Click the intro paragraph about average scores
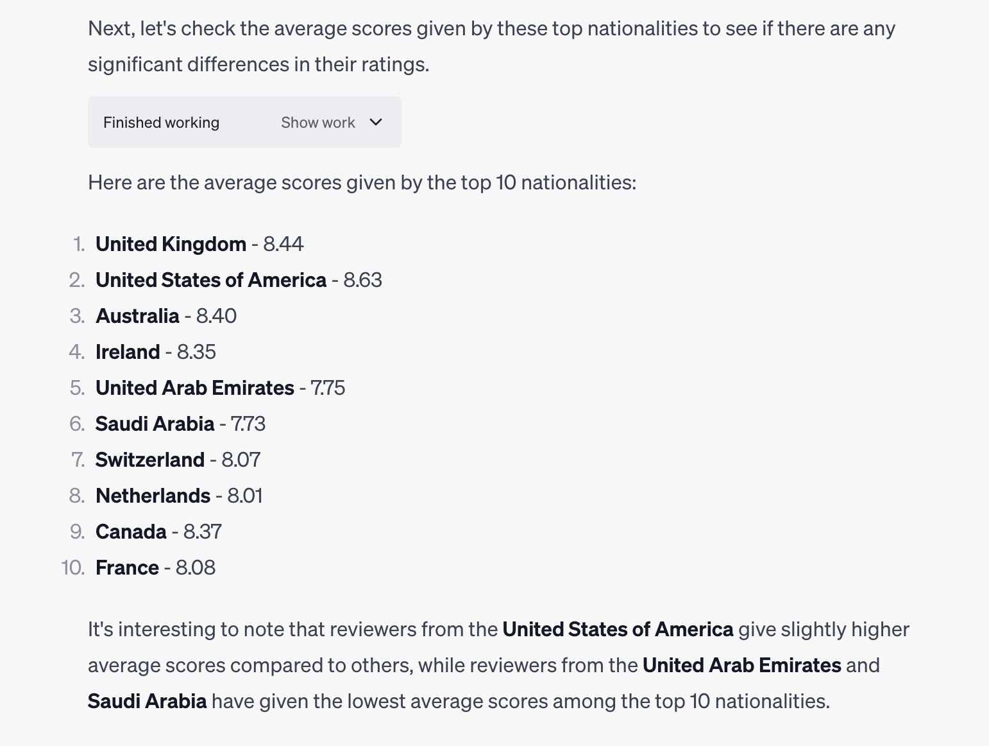The width and height of the screenshot is (989, 746). (491, 46)
